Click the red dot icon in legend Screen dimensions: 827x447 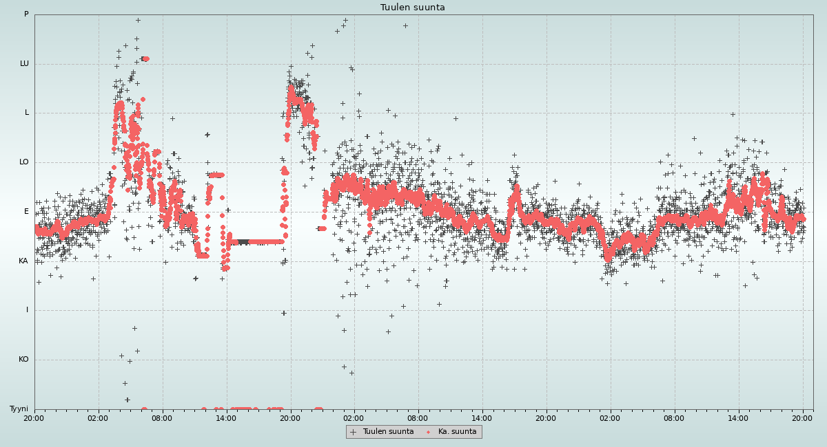428,432
